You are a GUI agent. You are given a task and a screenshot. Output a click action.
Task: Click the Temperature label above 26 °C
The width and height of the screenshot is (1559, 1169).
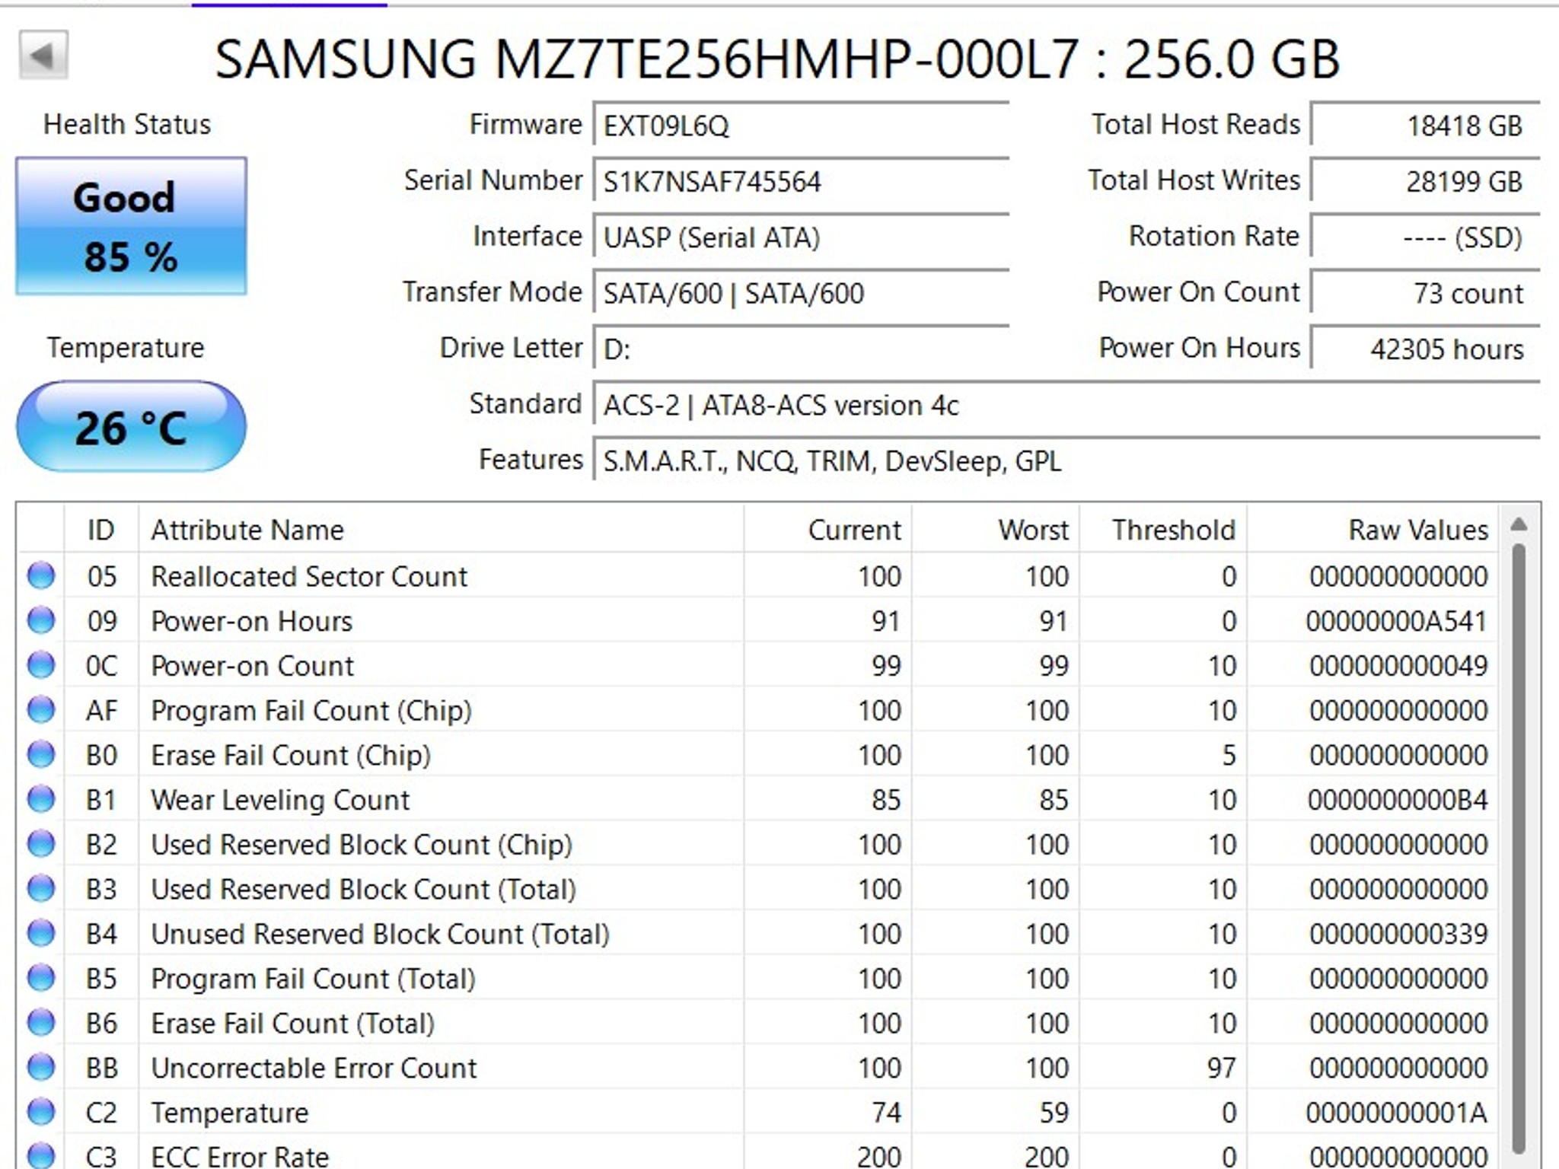126,348
